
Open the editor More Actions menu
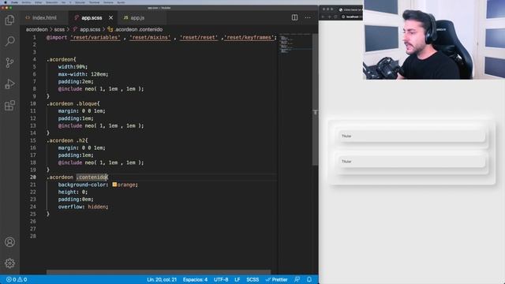(308, 17)
